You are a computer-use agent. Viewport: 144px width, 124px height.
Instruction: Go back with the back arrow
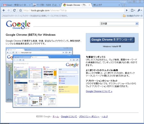pos(4,10)
